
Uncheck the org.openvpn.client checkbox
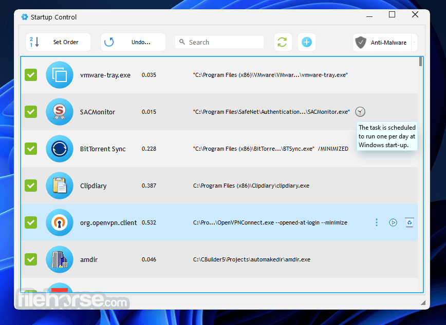pos(31,222)
